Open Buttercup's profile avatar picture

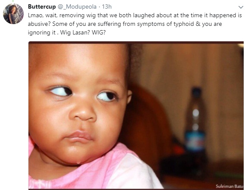pyautogui.click(x=13, y=14)
